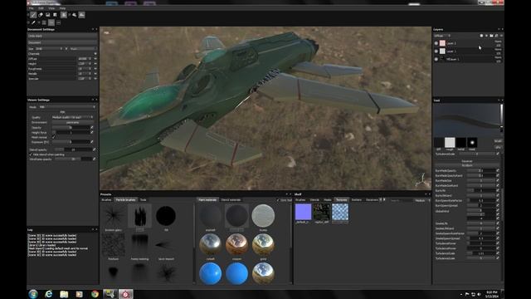The width and height of the screenshot is (531, 299).
Task: Remove the Diffuse channel with minus icon
Action: tap(95, 59)
